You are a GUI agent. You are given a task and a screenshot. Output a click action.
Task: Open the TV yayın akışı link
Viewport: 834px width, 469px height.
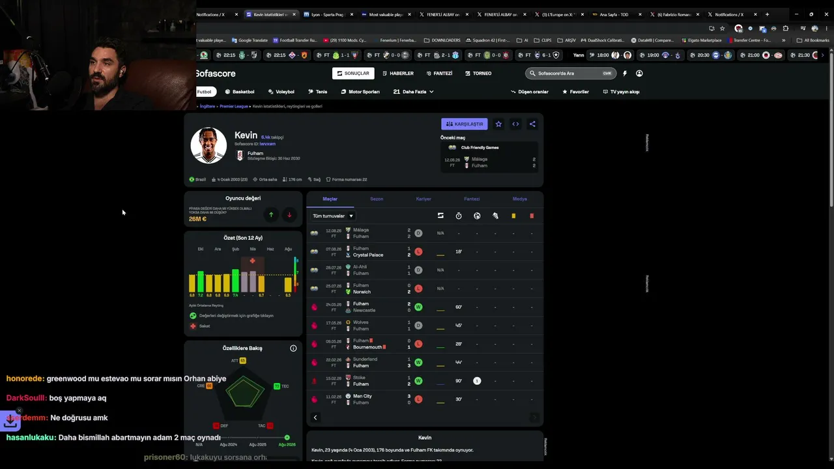621,92
